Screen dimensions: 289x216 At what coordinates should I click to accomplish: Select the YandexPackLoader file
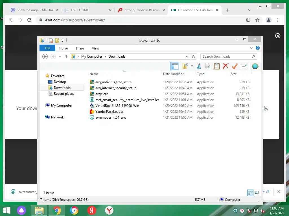(x=109, y=111)
